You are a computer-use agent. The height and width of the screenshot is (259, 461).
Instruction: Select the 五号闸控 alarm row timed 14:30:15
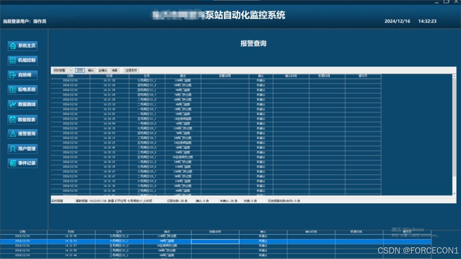[216, 157]
